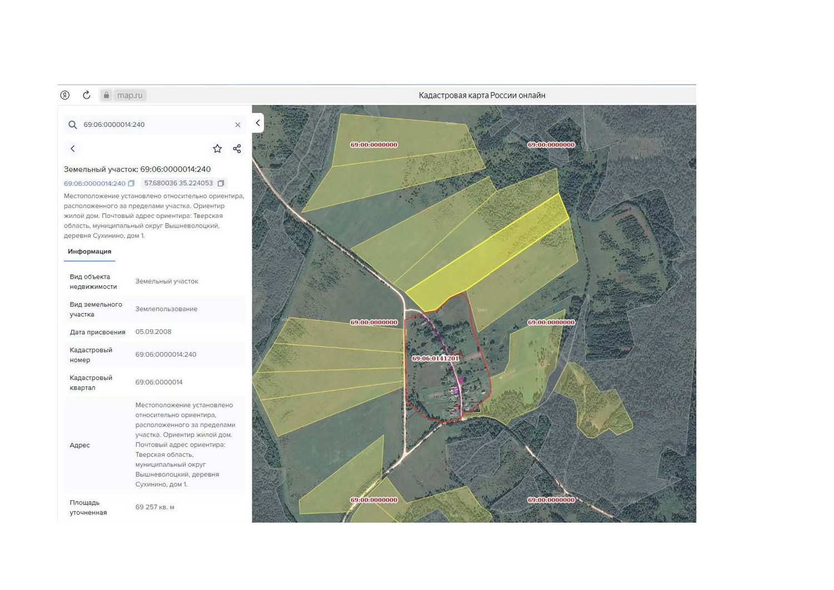Click the map.ru address field
Viewport: 834px width, 590px height.
tap(130, 95)
